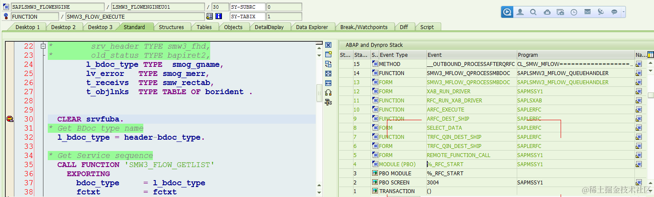
Task: Switch to the Desktop 1 tab
Action: click(28, 27)
